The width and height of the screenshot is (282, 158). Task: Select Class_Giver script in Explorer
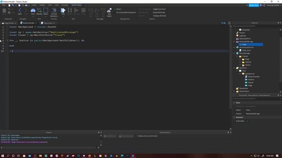[x=246, y=50]
